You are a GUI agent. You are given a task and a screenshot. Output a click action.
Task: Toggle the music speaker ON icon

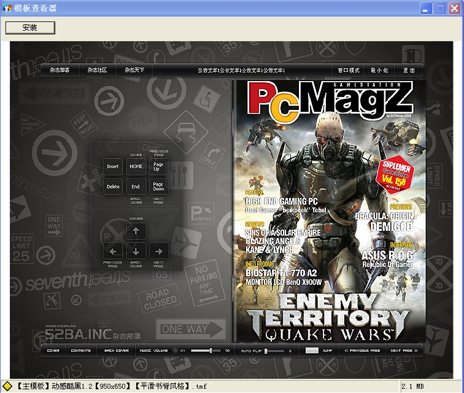click(x=176, y=351)
